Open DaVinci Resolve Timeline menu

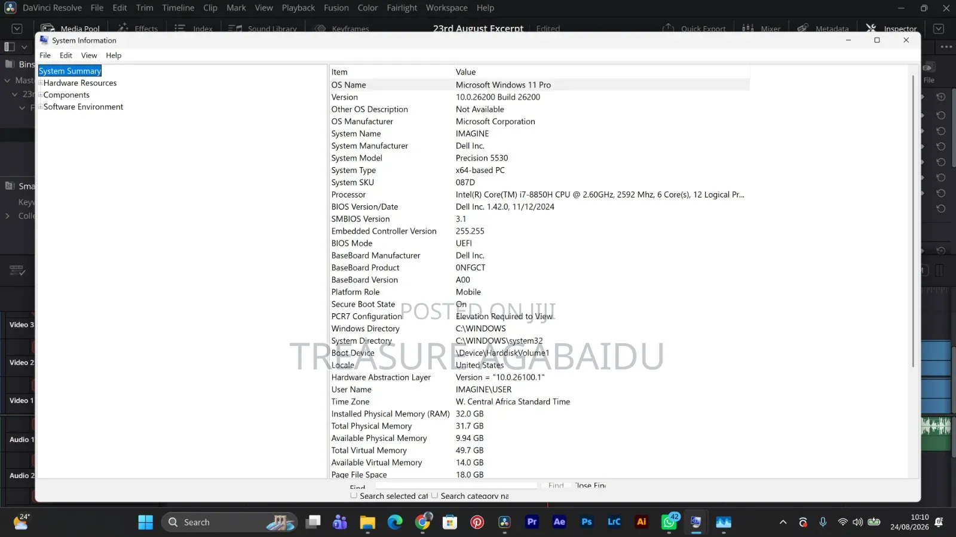178,8
